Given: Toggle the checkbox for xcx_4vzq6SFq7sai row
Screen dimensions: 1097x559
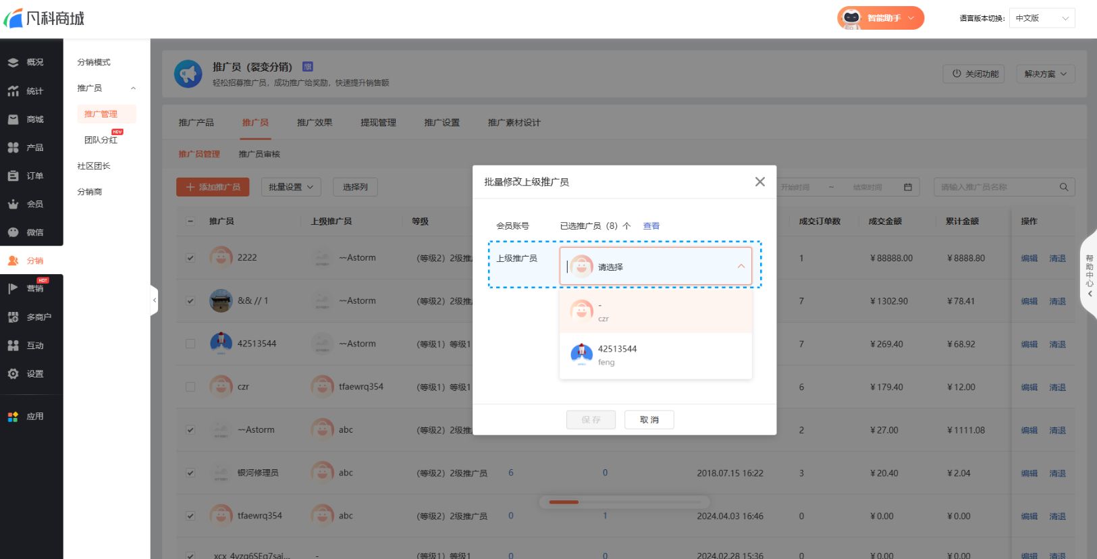Looking at the screenshot, I should 190,556.
